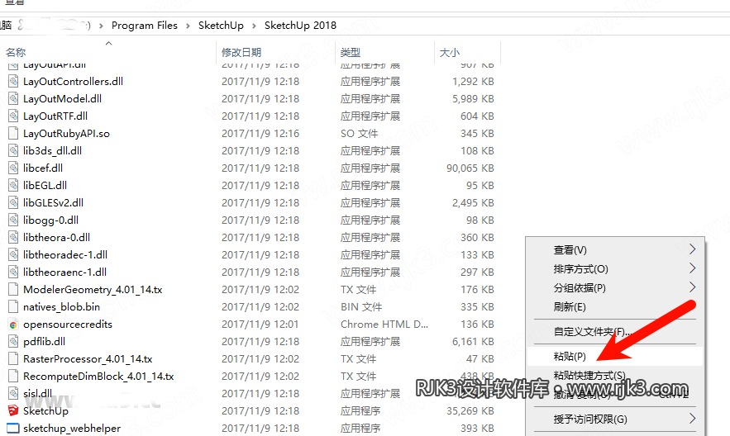Click the 'Chrome HTML D...' type cell

tap(384, 324)
